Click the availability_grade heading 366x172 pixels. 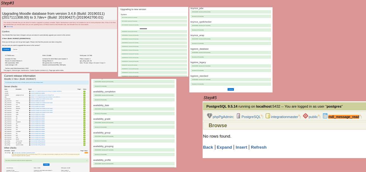click(102, 119)
